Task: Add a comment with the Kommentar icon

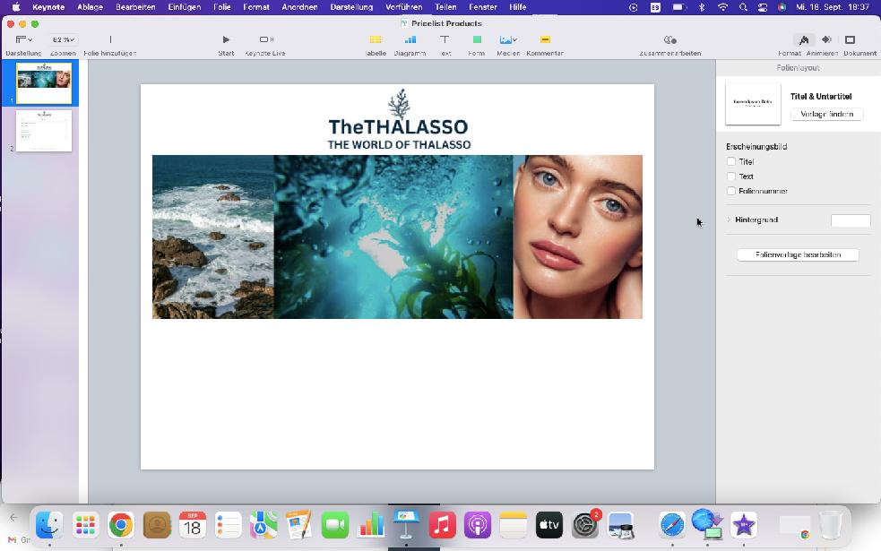Action: 544,40
